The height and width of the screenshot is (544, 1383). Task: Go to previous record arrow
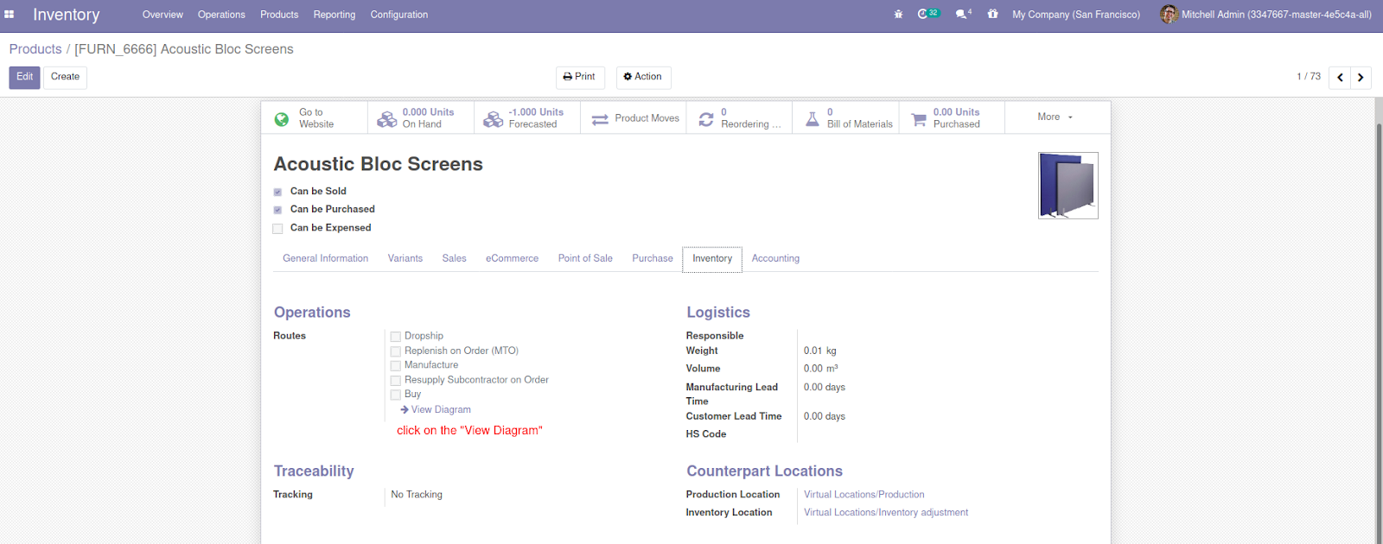[1340, 78]
